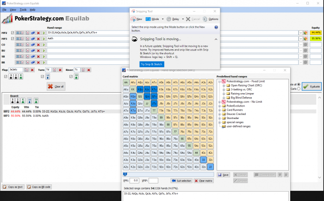Toggle MP3 player checkbox
The image size is (324, 201).
(12, 38)
